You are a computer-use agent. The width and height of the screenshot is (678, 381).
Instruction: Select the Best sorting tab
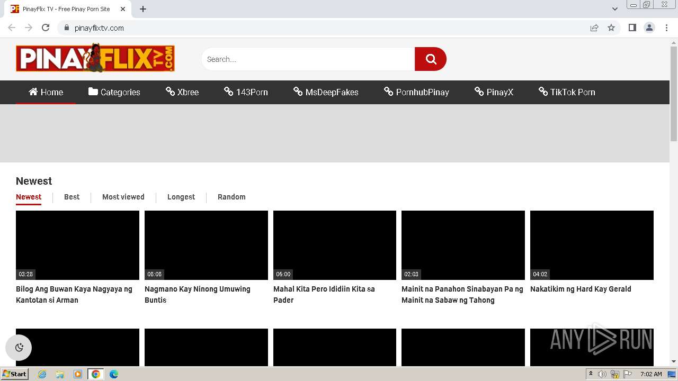tap(72, 197)
